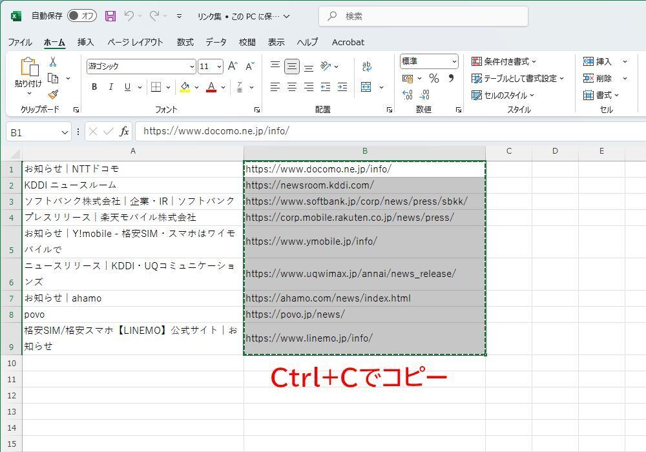Select the お知らせ｜ahamo cell
646x452 pixels.
coord(132,298)
